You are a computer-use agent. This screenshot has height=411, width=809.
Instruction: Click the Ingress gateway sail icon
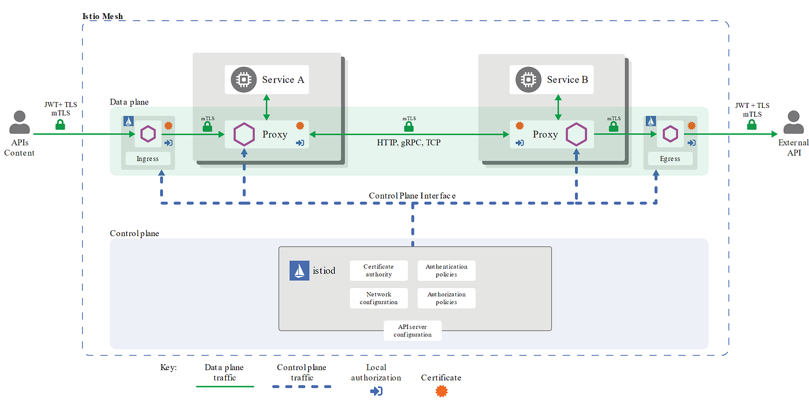128,121
